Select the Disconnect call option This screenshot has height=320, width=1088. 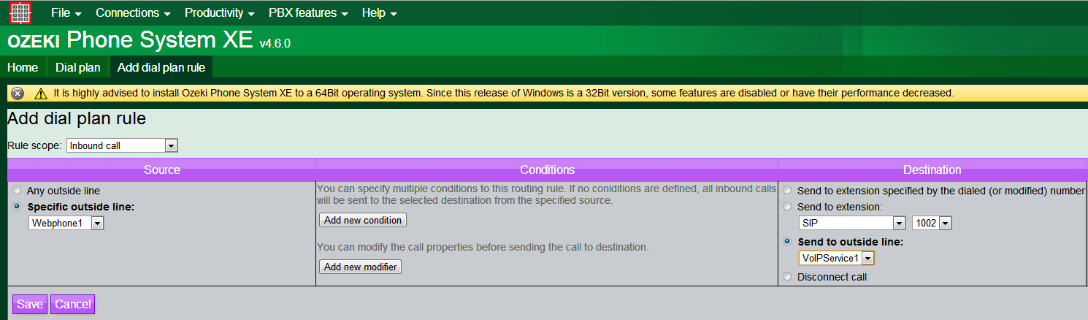(787, 277)
